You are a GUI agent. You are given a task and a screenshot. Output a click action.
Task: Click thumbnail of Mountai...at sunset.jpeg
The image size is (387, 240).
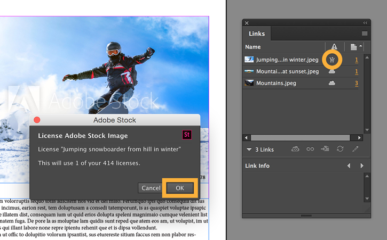pos(249,71)
